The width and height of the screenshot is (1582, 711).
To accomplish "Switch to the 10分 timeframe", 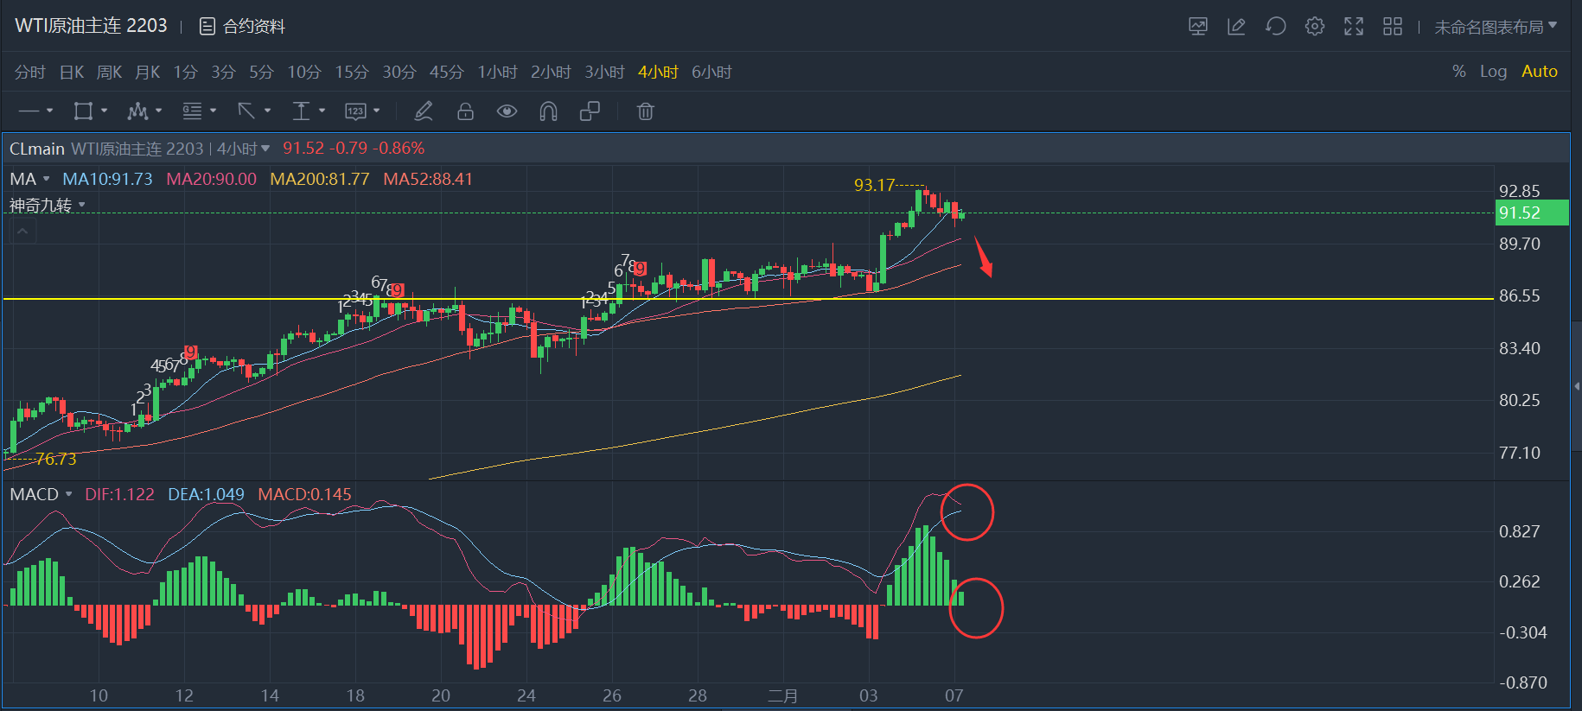I will (x=304, y=72).
